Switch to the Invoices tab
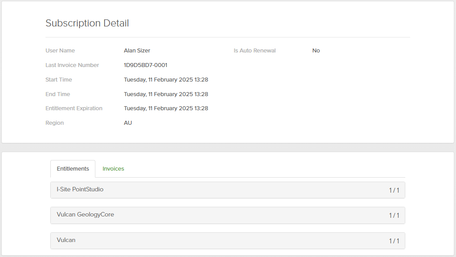Image resolution: width=456 pixels, height=257 pixels. 113,169
